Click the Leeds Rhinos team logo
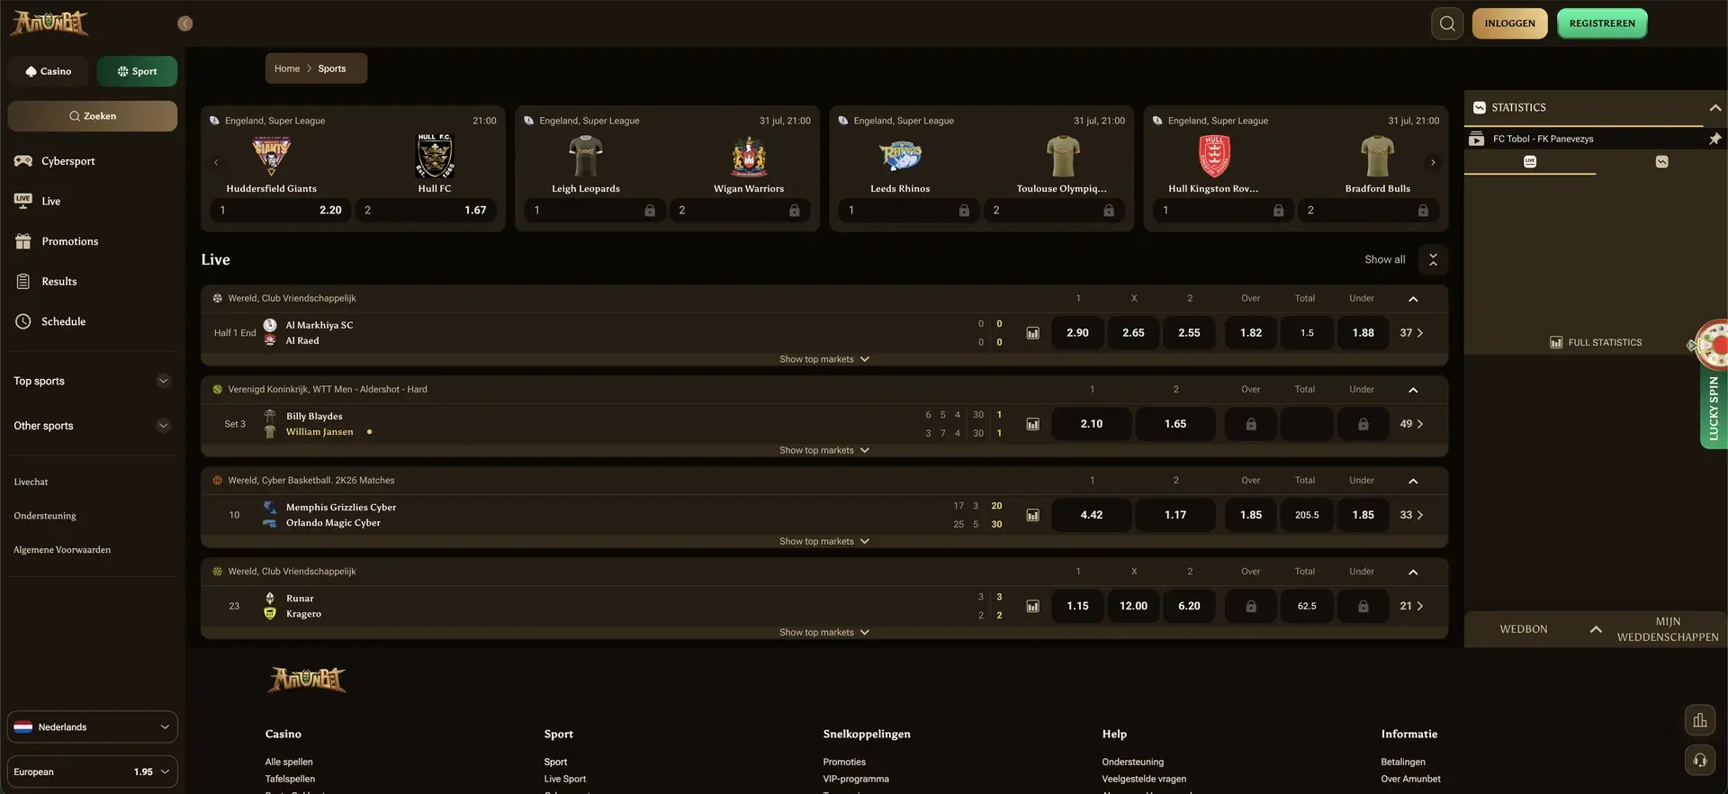Viewport: 1728px width, 794px height. tap(900, 156)
